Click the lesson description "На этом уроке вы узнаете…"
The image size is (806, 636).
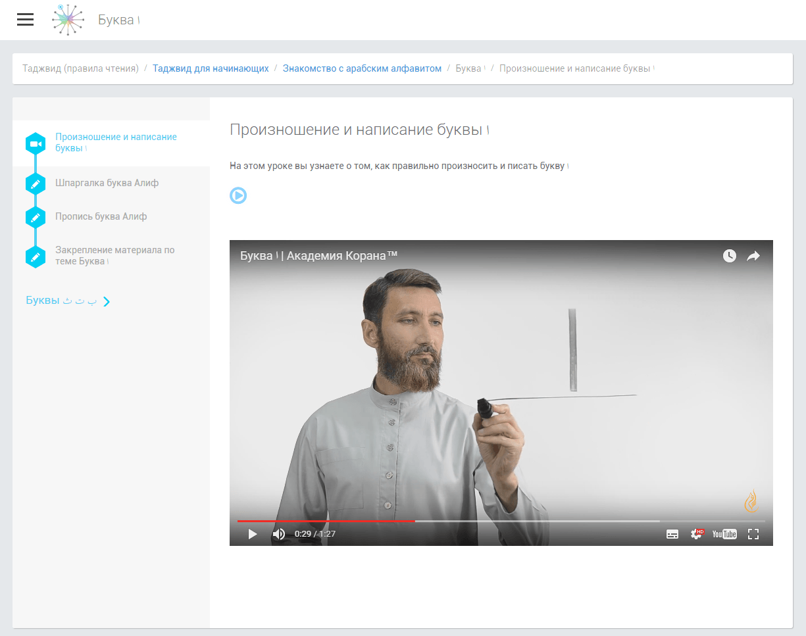tap(399, 166)
